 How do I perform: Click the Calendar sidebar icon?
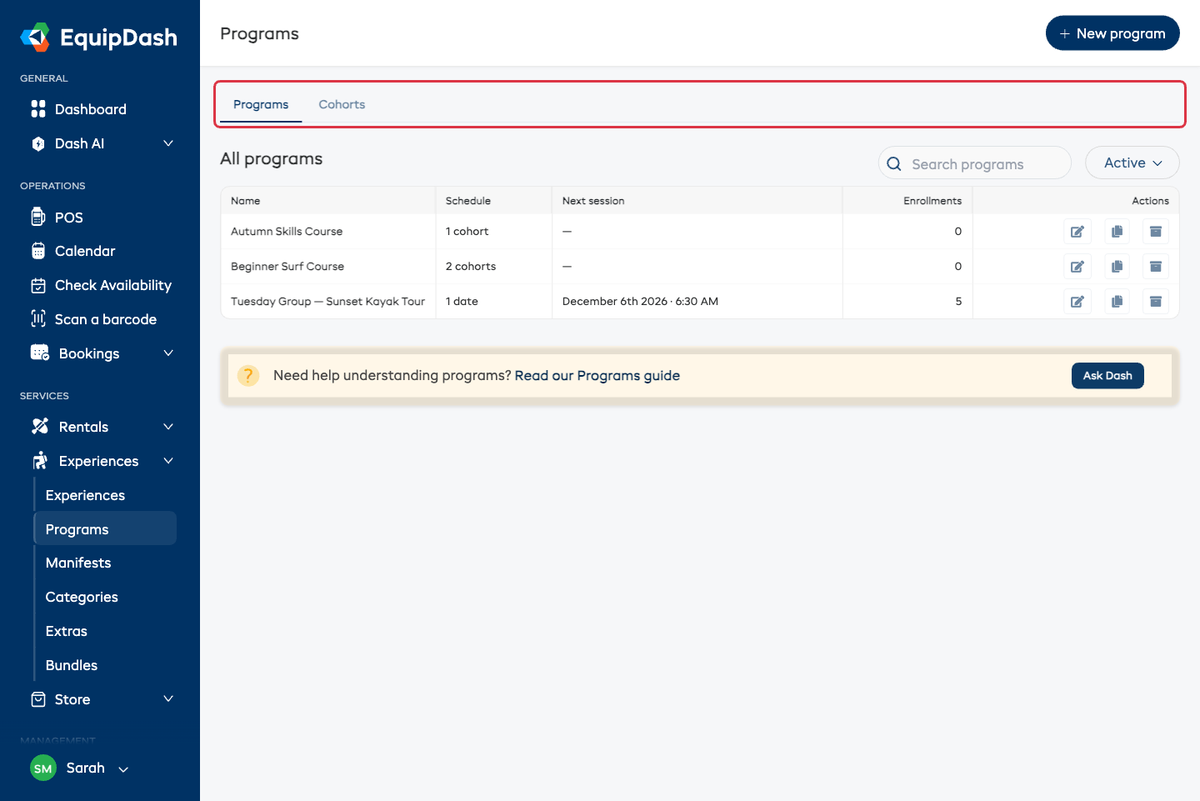pyautogui.click(x=38, y=251)
